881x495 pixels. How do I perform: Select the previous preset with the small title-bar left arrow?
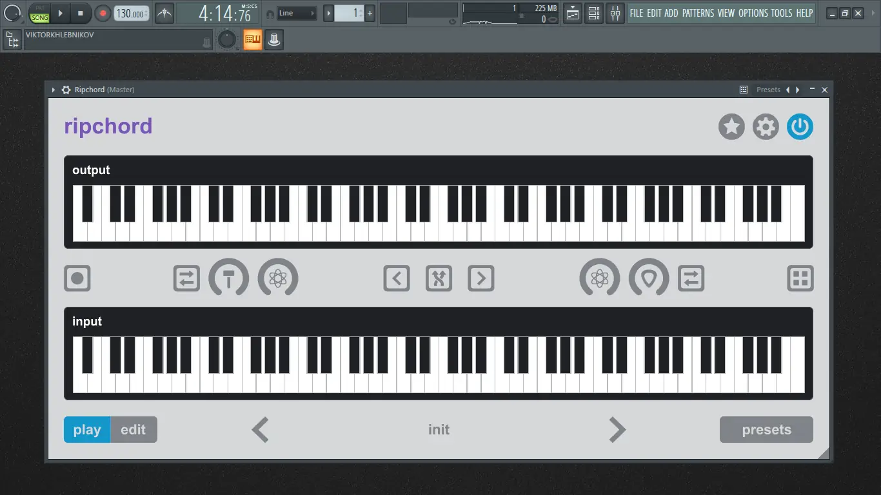tap(787, 90)
